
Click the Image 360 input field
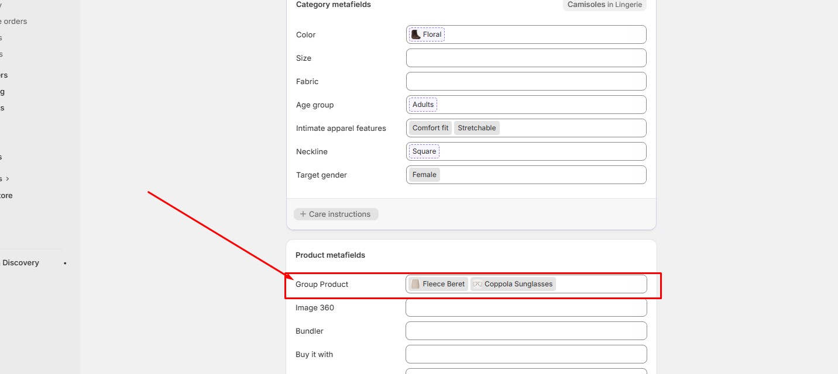tap(526, 307)
